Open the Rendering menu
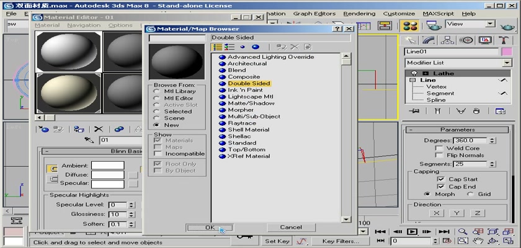 tap(359, 14)
